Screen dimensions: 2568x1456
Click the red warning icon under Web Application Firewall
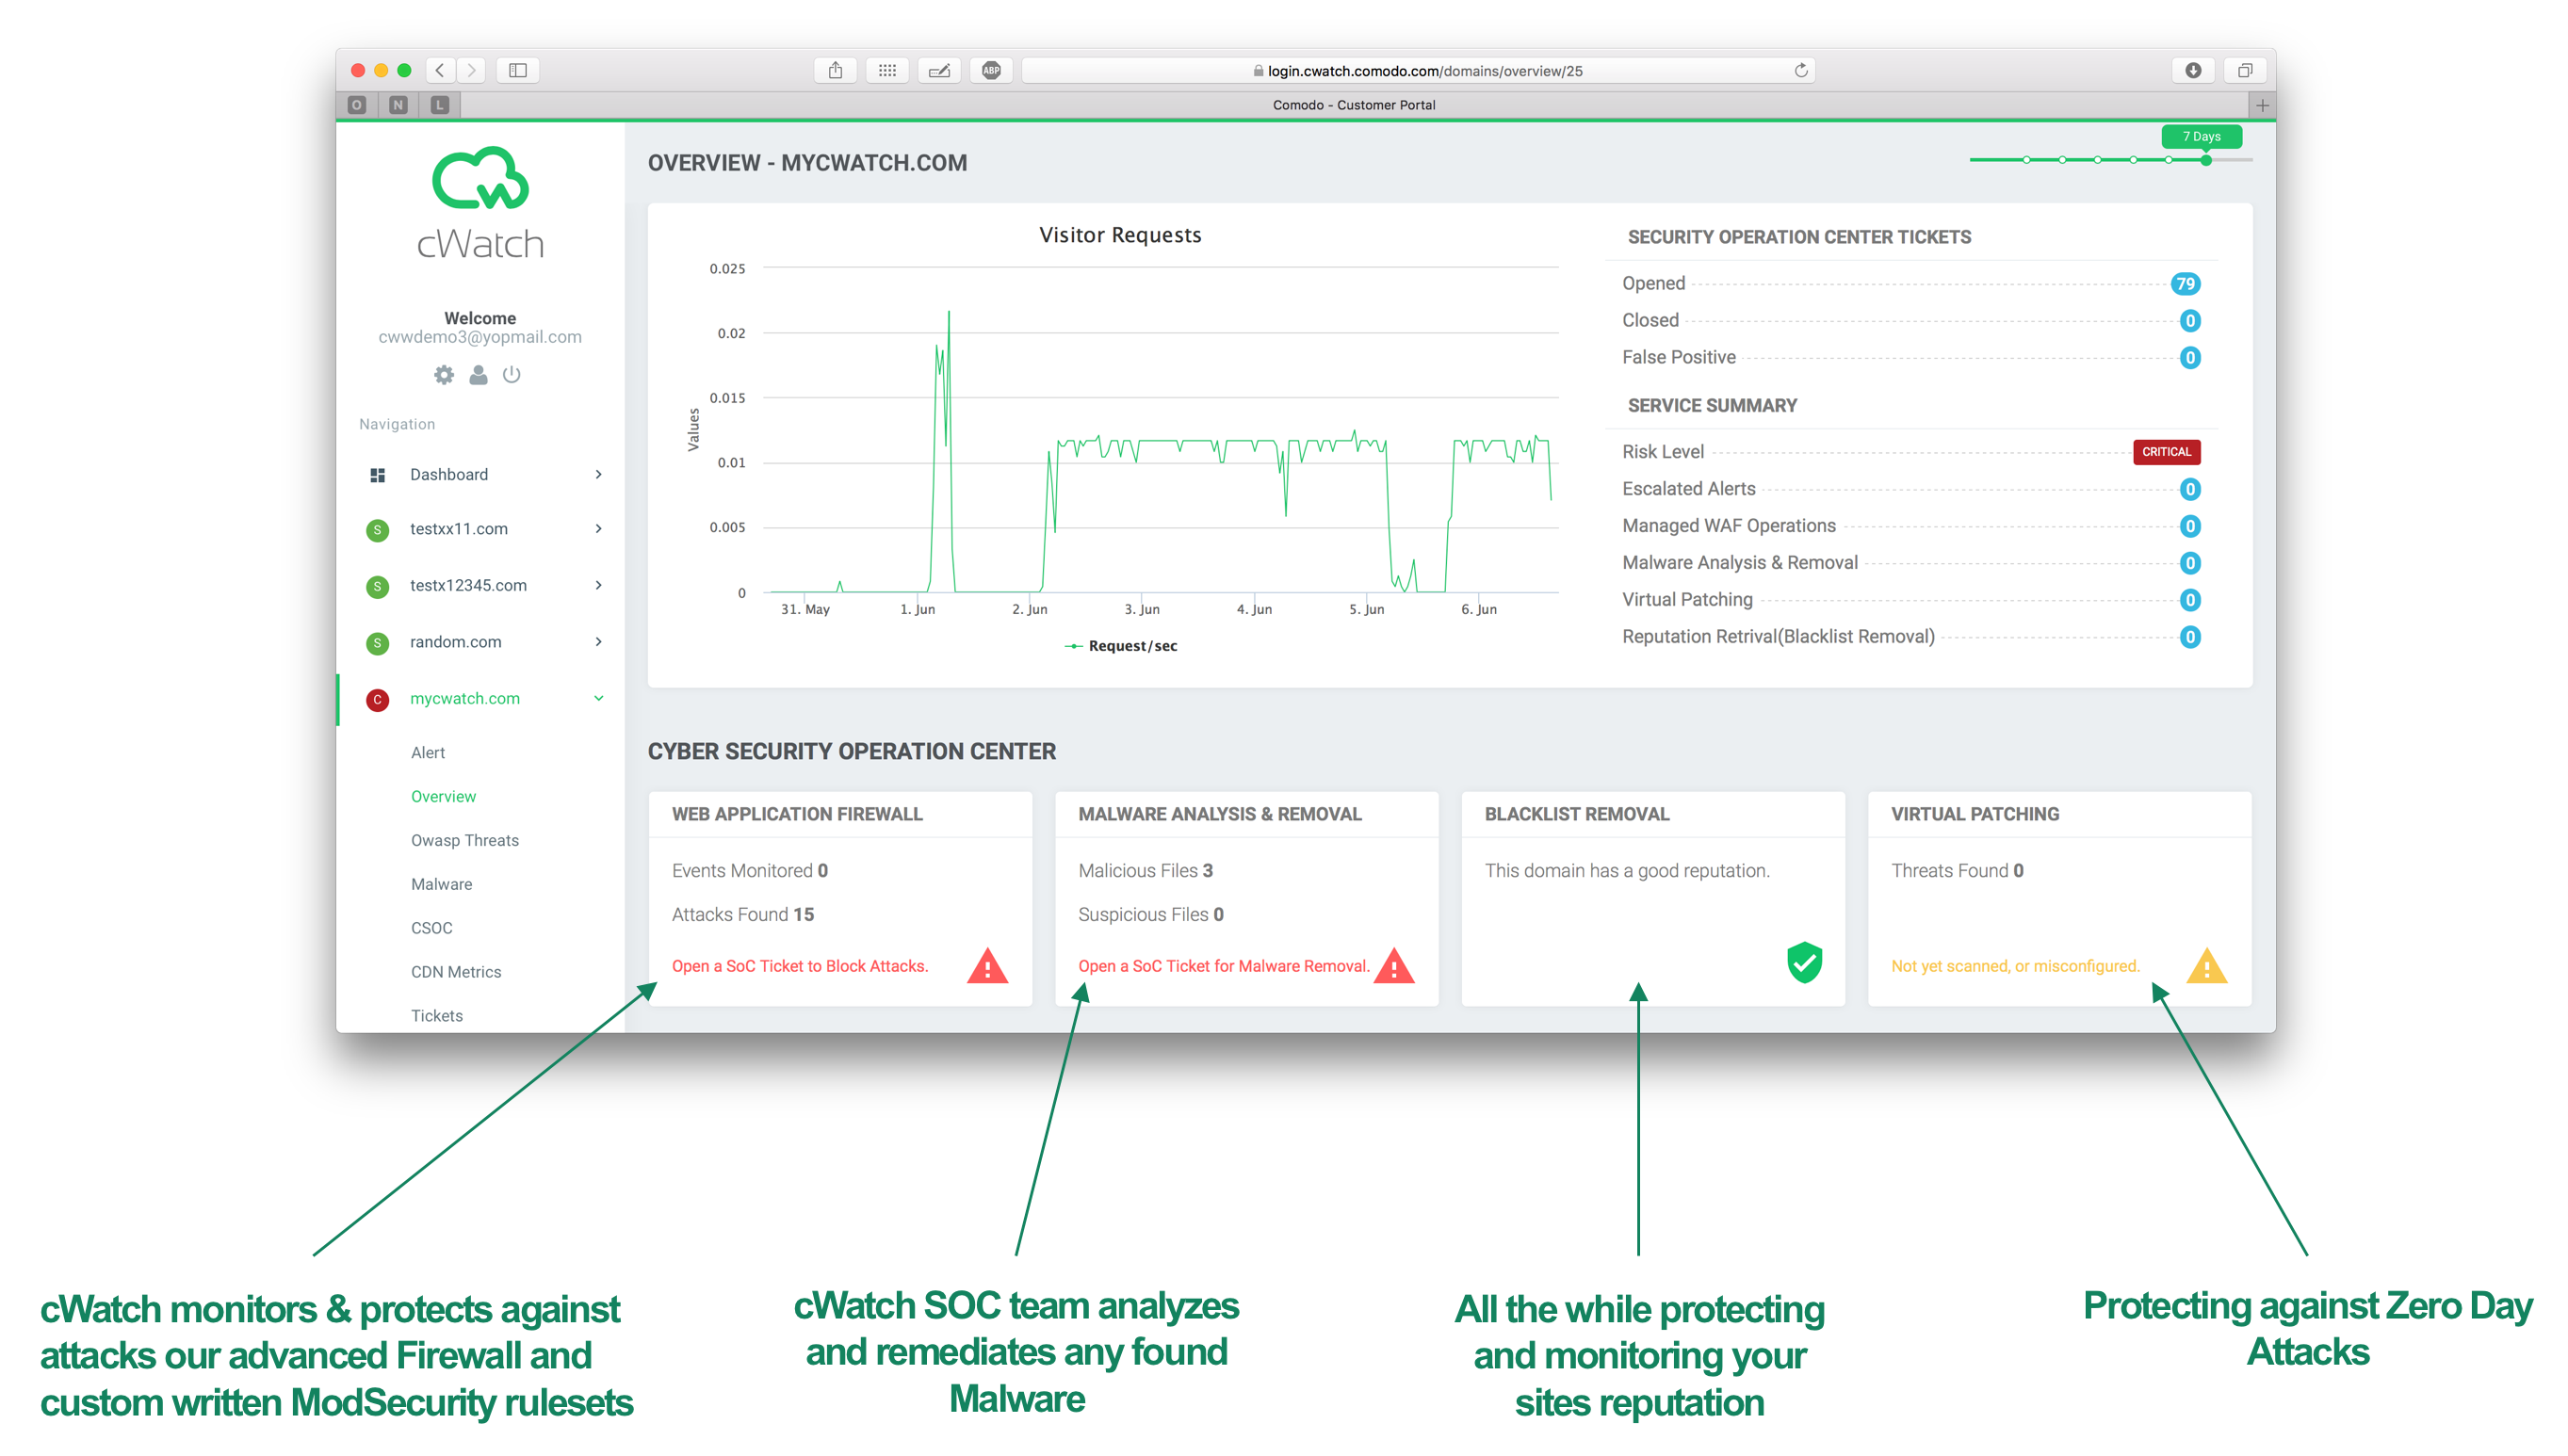tap(987, 966)
